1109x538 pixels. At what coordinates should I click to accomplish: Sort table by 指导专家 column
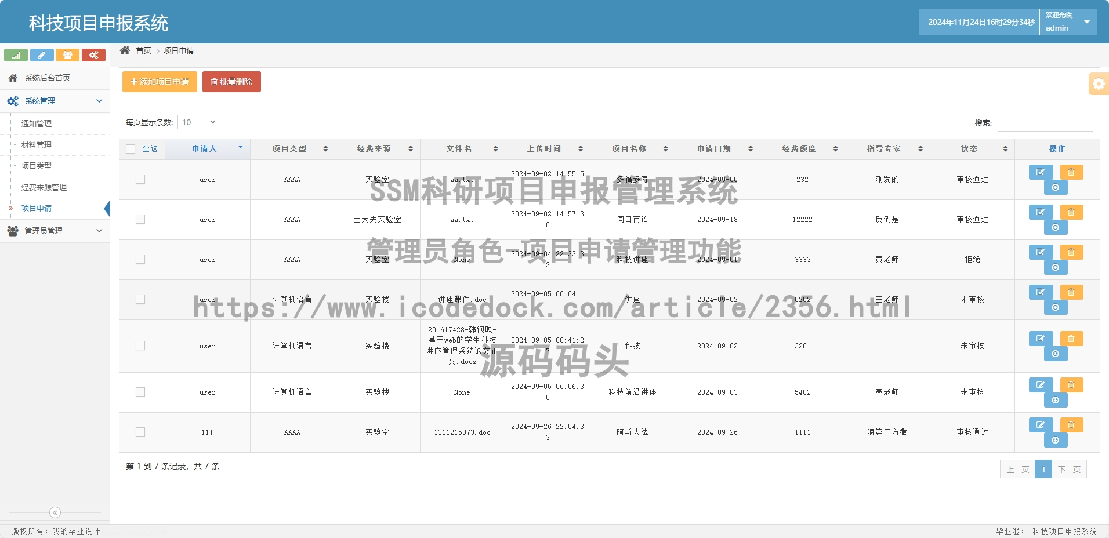[887, 149]
